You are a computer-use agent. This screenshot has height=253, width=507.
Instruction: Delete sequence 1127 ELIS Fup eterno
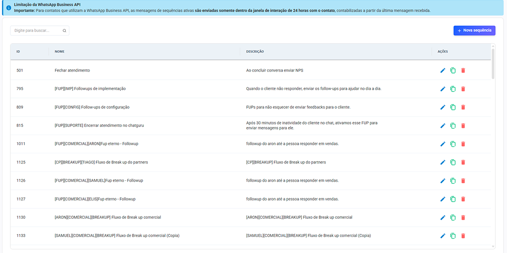tap(463, 199)
